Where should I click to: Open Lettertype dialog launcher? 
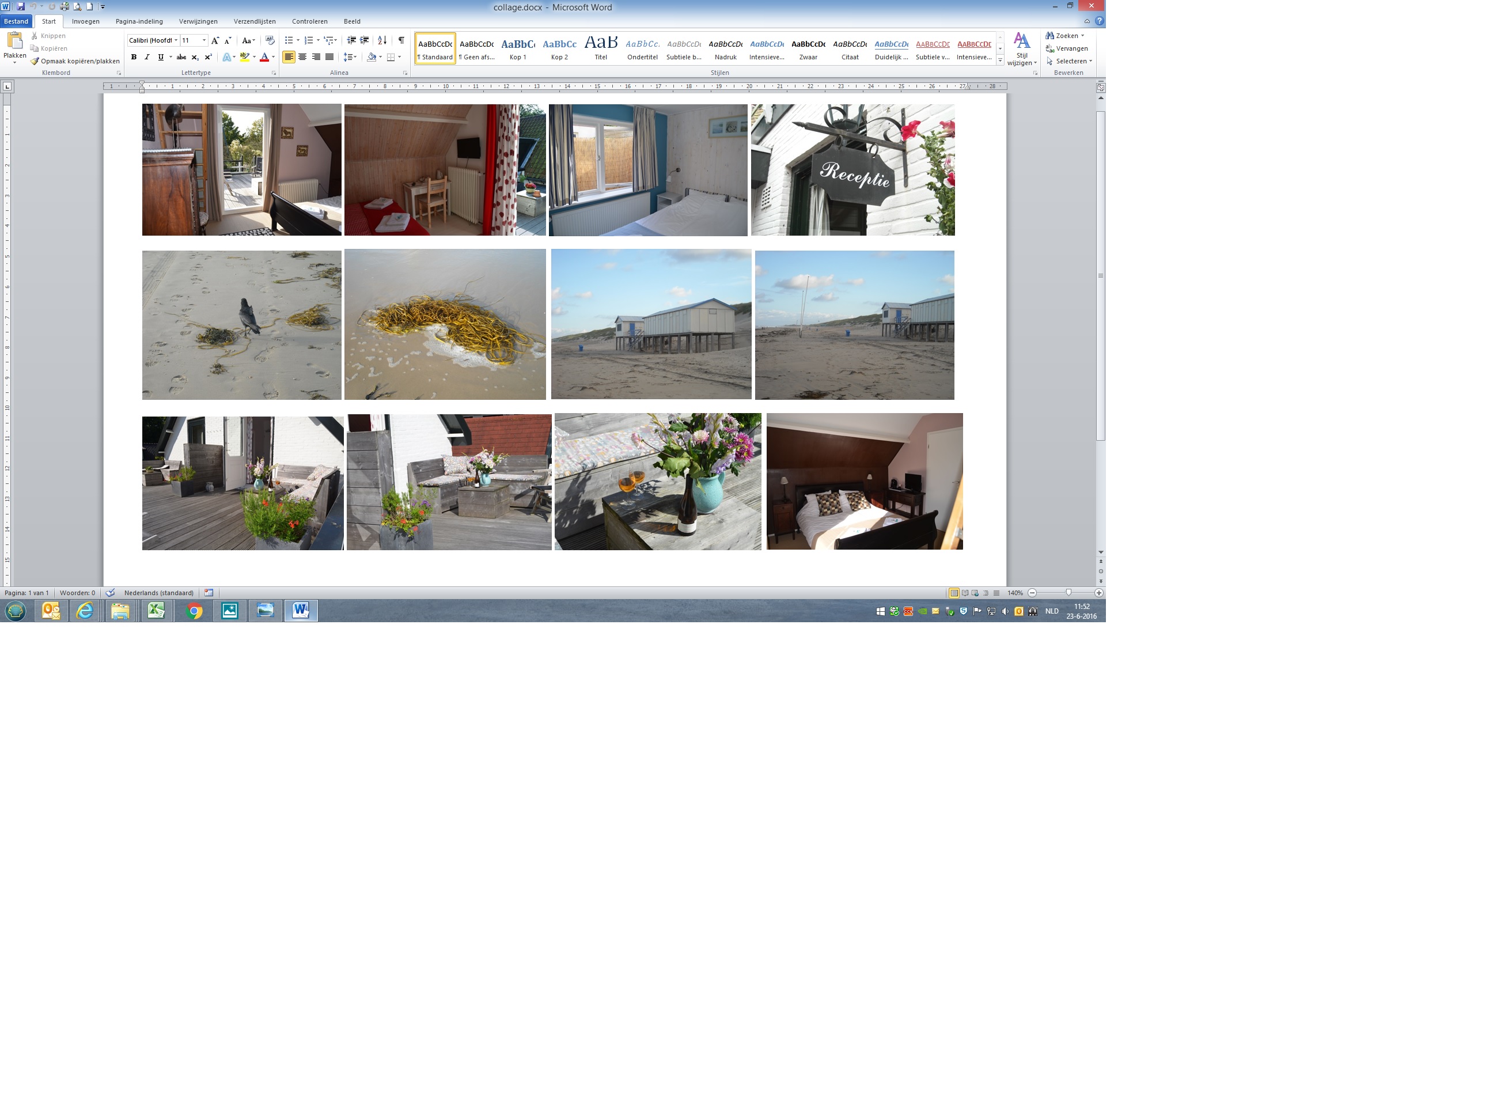point(274,73)
